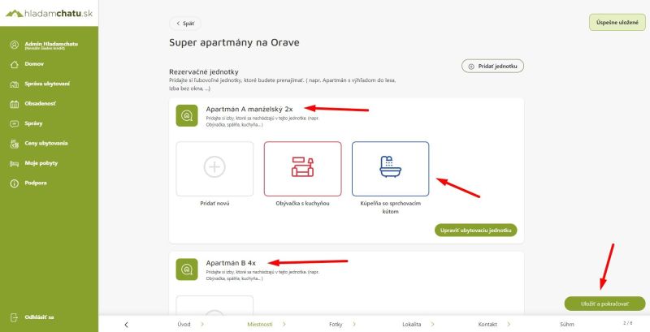The image size is (650, 332).
Task: Go to Miestnosti step tab
Action: coord(260,325)
